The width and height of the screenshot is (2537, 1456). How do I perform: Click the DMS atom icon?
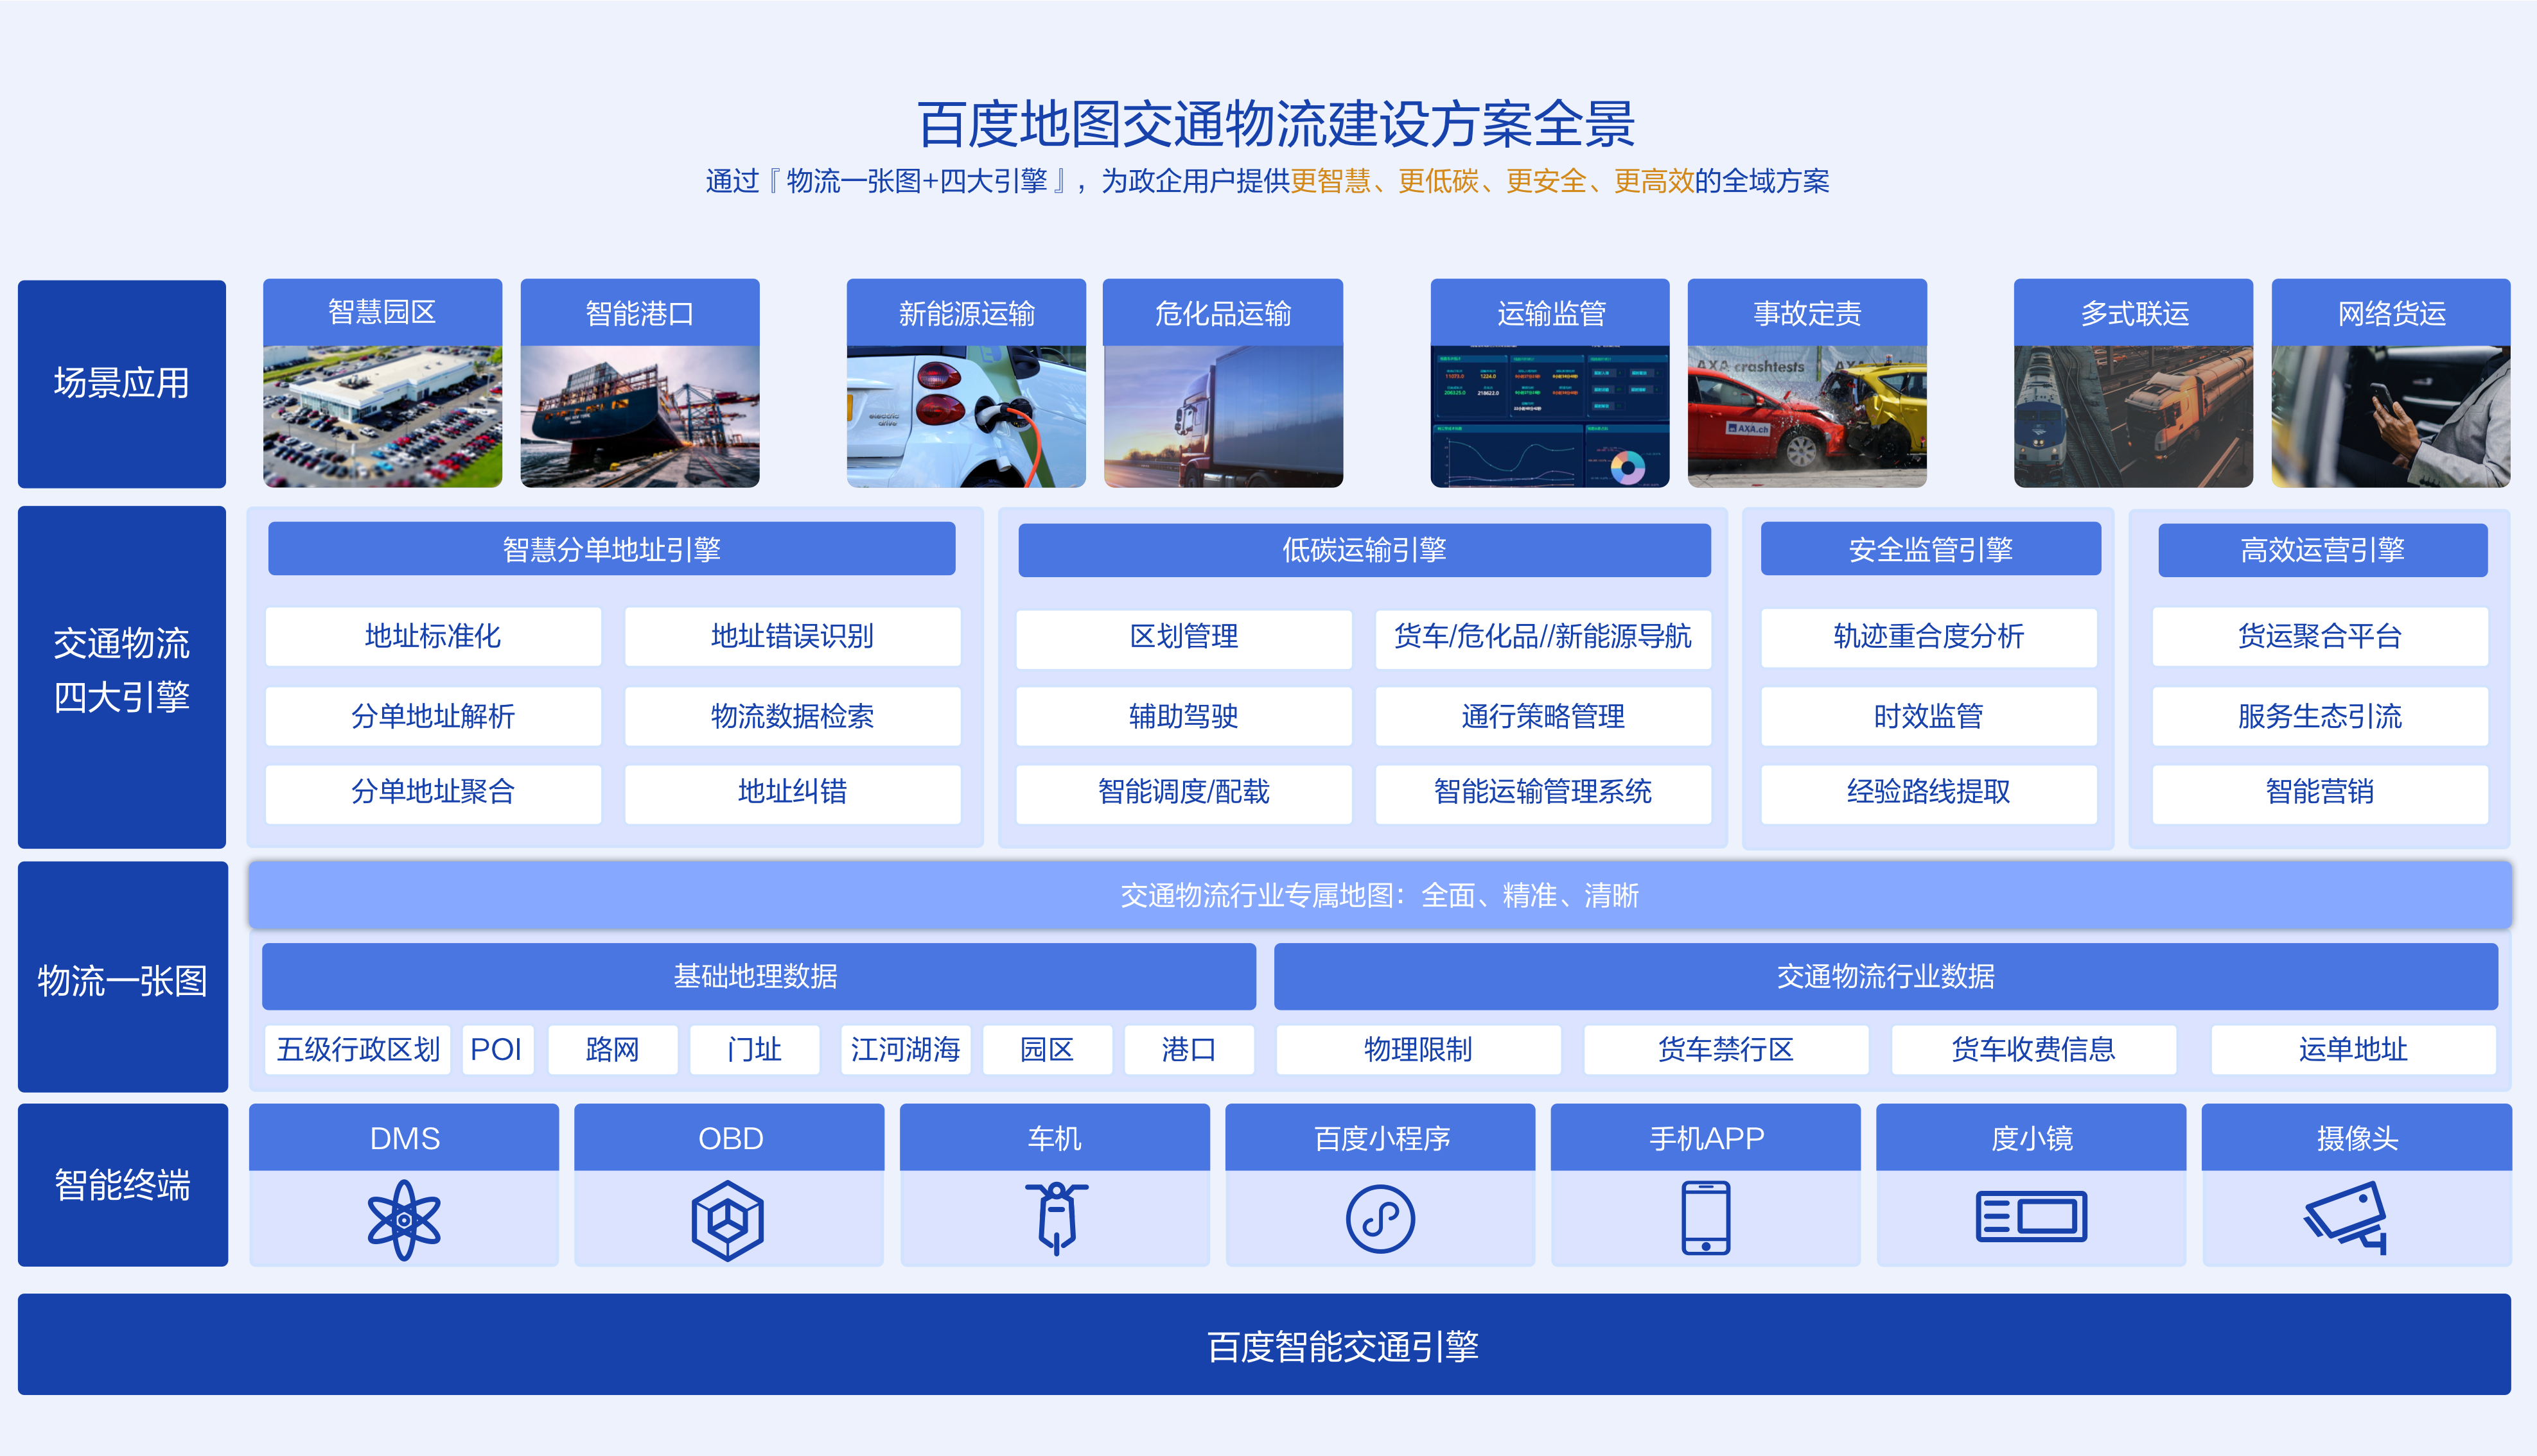point(403,1219)
